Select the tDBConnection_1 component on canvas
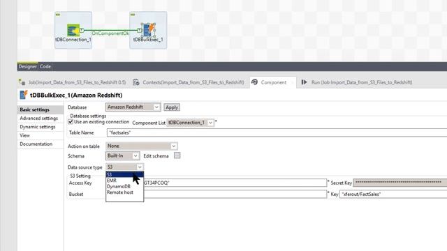The width and height of the screenshot is (447, 251). coord(73,30)
